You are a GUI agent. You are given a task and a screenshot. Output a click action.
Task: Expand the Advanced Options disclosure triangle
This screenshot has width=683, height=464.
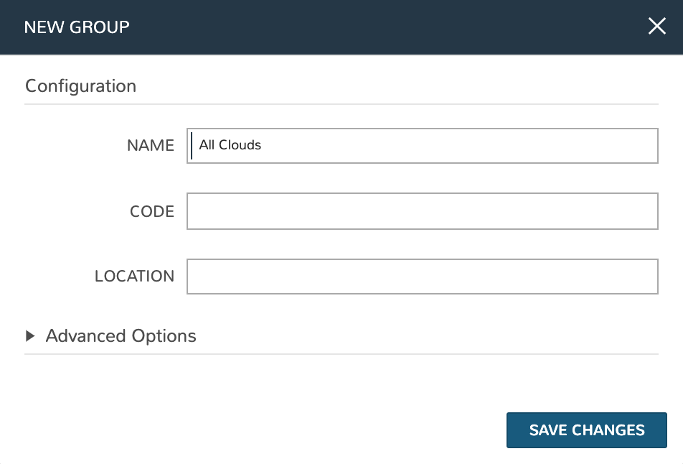click(30, 335)
